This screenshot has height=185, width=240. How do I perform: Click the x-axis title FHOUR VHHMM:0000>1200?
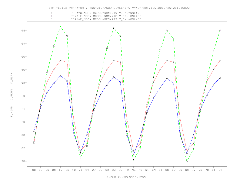(126, 177)
